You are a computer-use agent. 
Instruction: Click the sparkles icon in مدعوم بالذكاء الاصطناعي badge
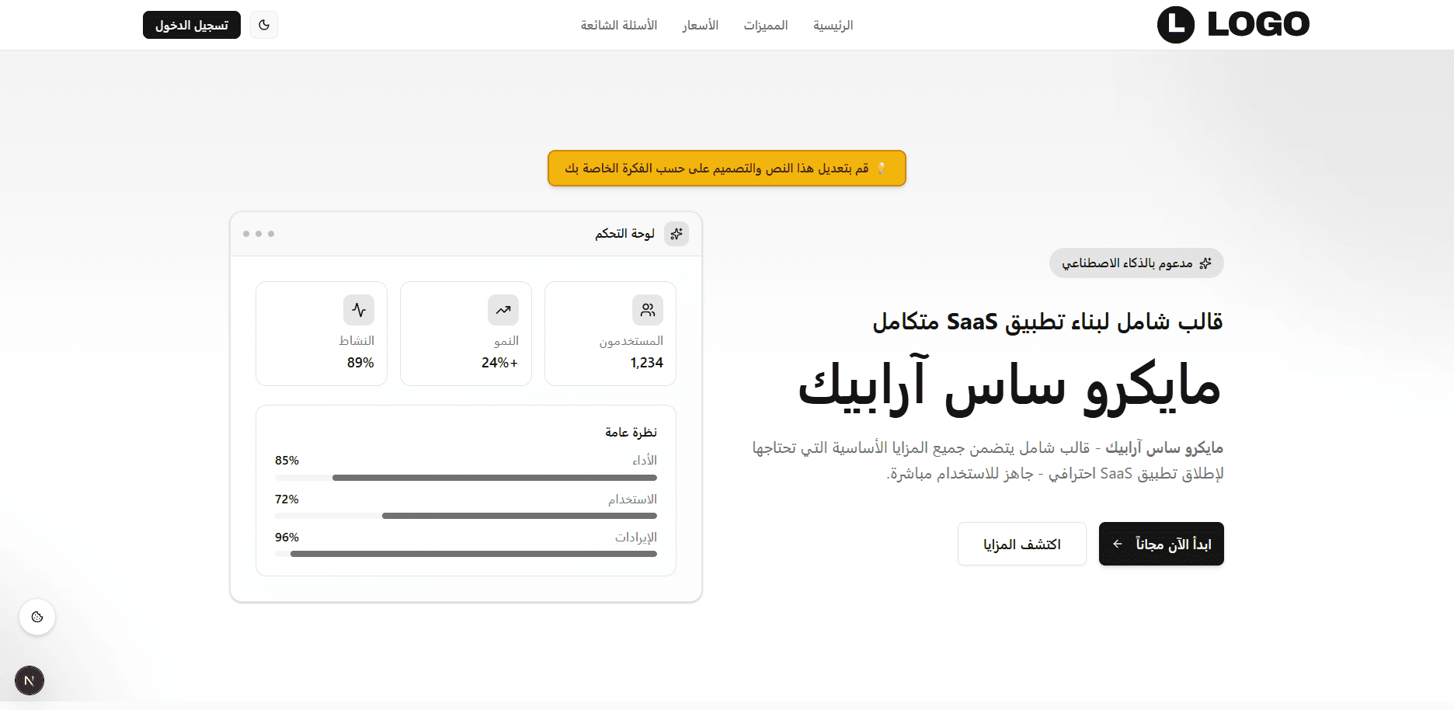1206,263
